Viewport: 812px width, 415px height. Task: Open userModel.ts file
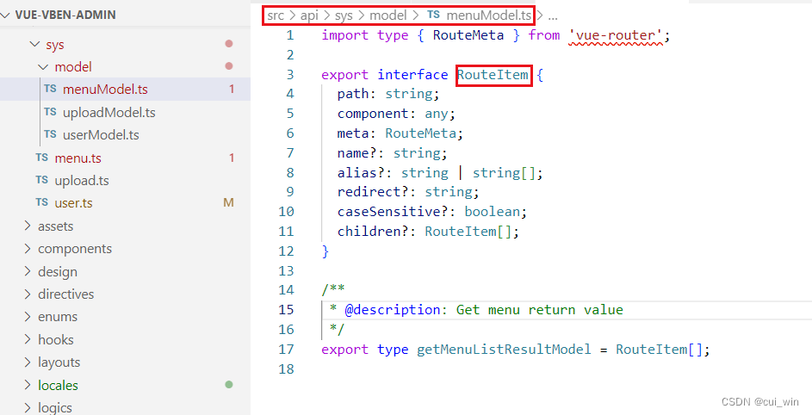101,134
